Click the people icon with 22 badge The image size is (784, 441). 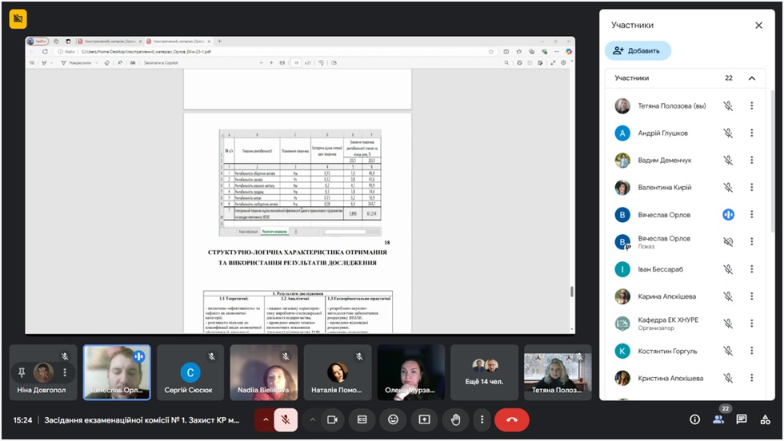718,419
